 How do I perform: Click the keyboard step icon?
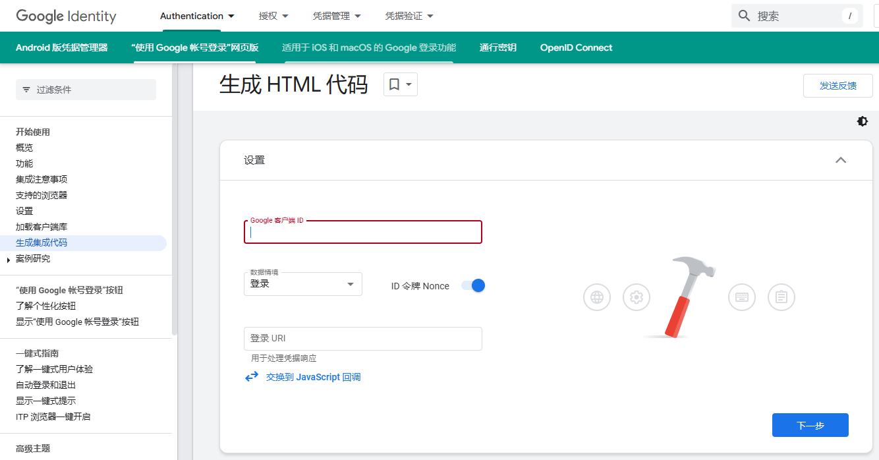(x=742, y=297)
